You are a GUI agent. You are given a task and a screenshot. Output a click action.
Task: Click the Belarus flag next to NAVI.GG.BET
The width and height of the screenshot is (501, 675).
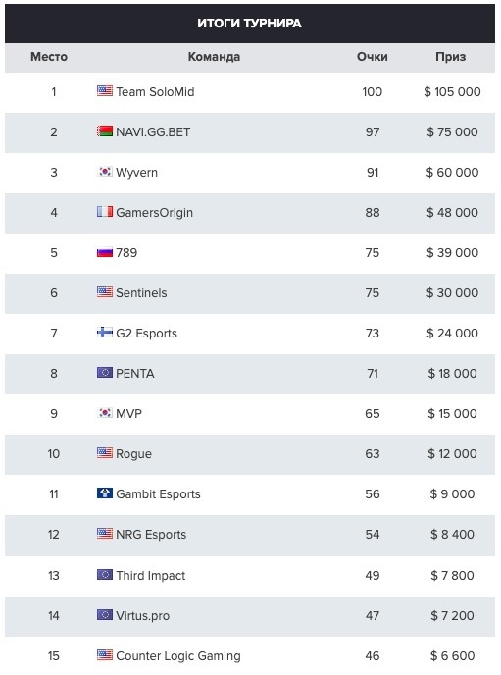click(x=105, y=130)
